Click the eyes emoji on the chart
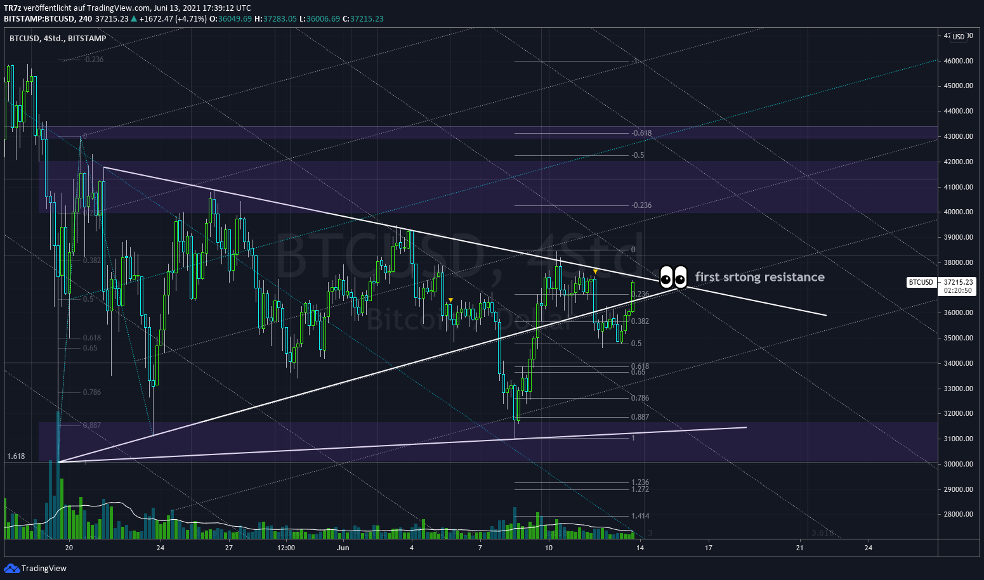Image resolution: width=984 pixels, height=580 pixels. click(x=673, y=276)
